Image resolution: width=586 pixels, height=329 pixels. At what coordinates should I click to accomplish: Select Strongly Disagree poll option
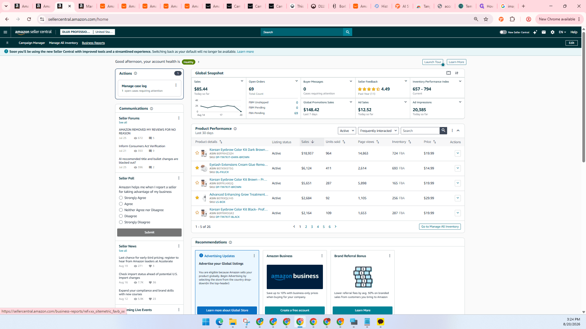coord(121,222)
